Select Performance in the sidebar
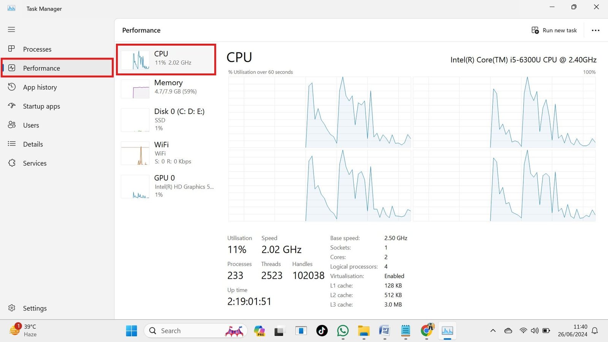The width and height of the screenshot is (608, 342). 41,68
